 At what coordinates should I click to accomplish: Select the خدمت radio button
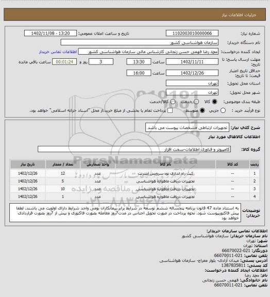[x=196, y=102]
